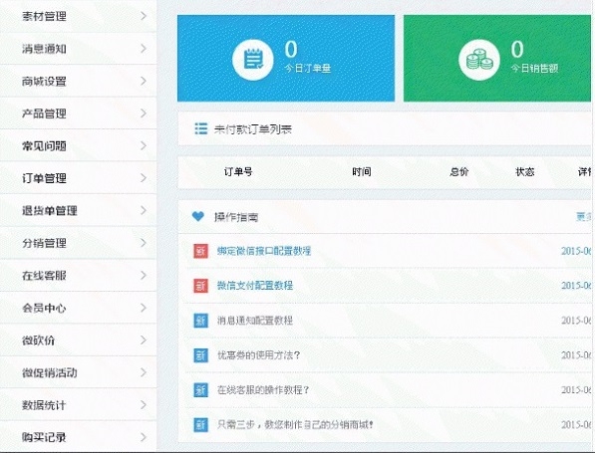Viewport: 595px width, 453px height.
Task: Click the list icon beside 未付款订单列表
Action: pyautogui.click(x=201, y=128)
